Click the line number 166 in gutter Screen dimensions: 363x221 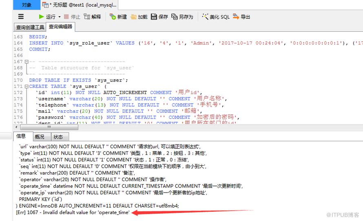click(x=18, y=55)
